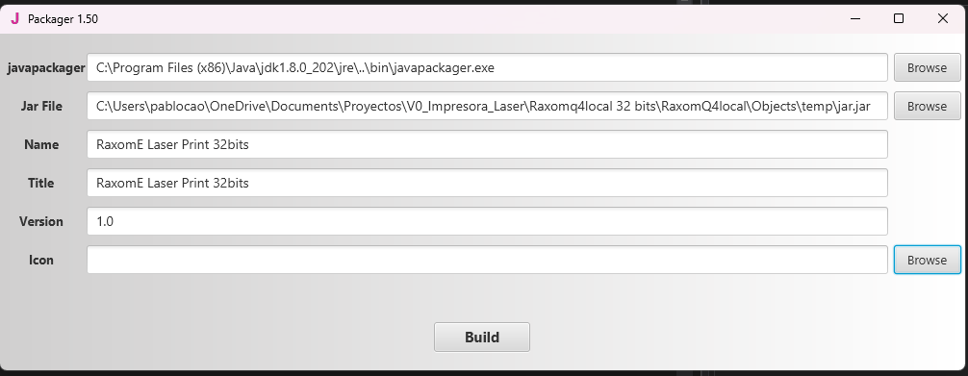
Task: Browse for an Icon file
Action: pyautogui.click(x=927, y=260)
